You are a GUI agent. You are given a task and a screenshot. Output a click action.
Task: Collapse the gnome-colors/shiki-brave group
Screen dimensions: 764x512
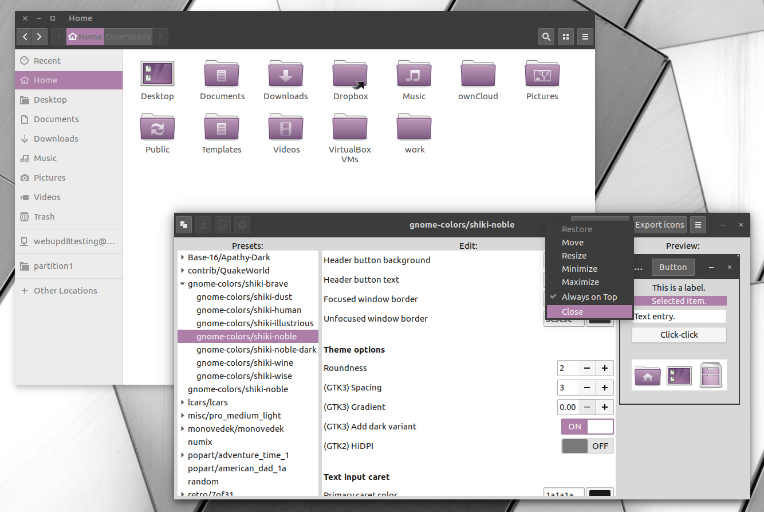click(x=183, y=283)
